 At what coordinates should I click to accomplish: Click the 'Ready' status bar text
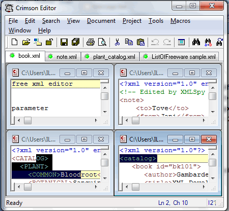[14, 203]
